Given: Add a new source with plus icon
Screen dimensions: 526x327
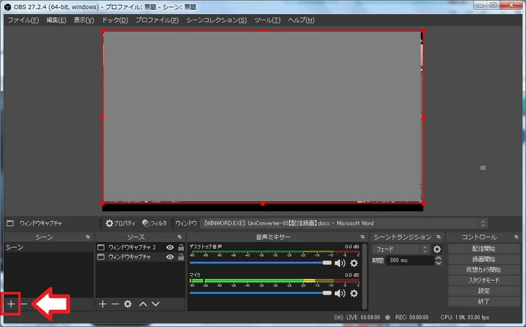Looking at the screenshot, I should 102,303.
